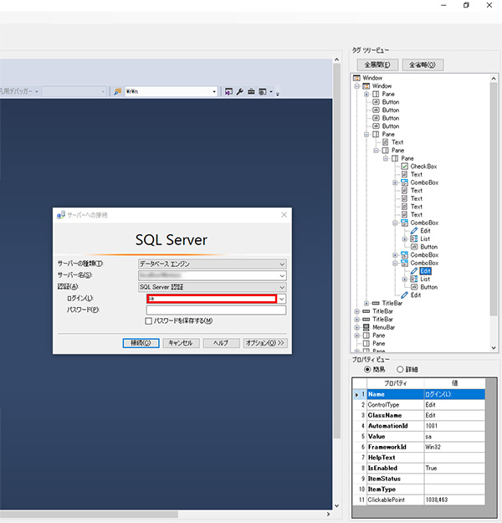Click the pencil icon beside the highlighted Edit
Screen dimensions: 502x523
(414, 271)
